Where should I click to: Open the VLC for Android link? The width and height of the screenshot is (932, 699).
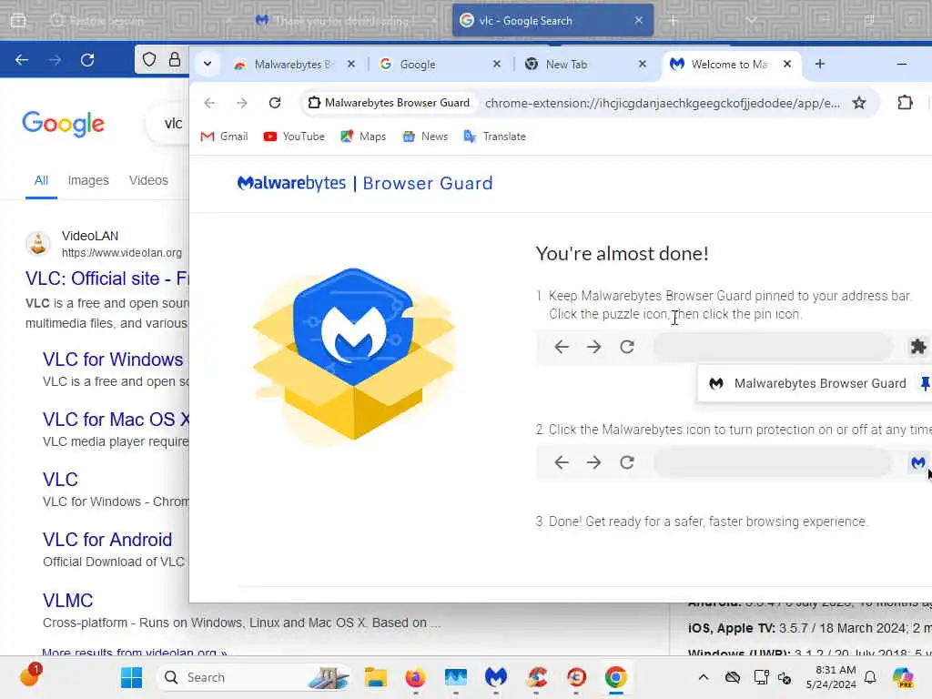107,540
